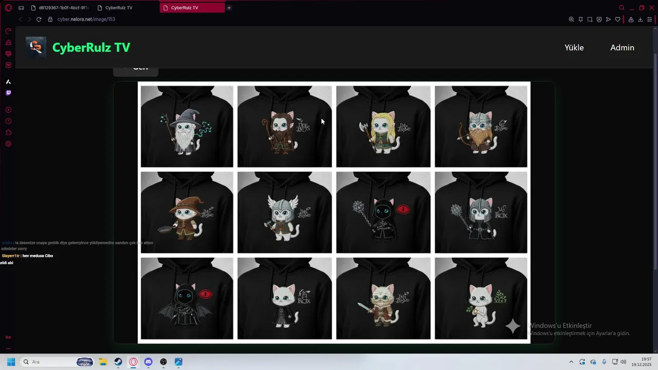Open the Easy Setup sliders icon
This screenshot has width=658, height=370.
coord(649,19)
